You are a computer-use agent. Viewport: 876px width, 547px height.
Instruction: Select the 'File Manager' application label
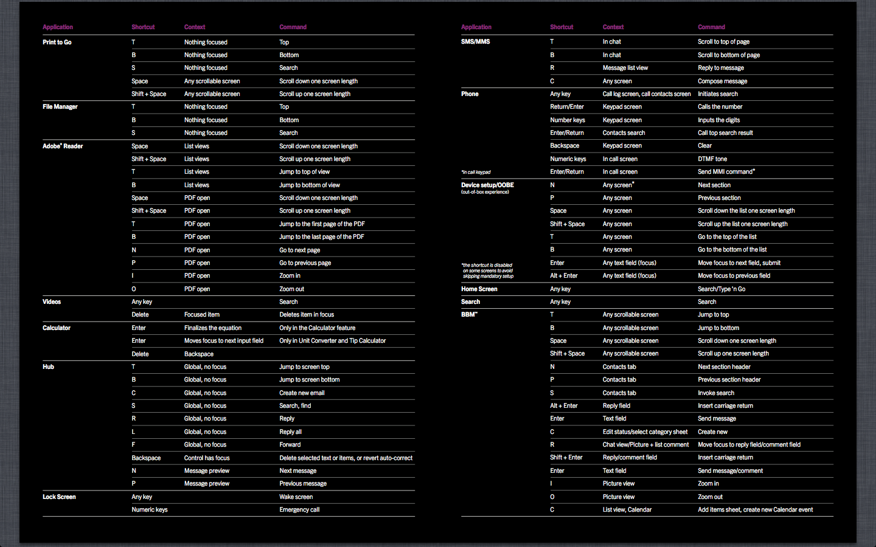tap(60, 107)
